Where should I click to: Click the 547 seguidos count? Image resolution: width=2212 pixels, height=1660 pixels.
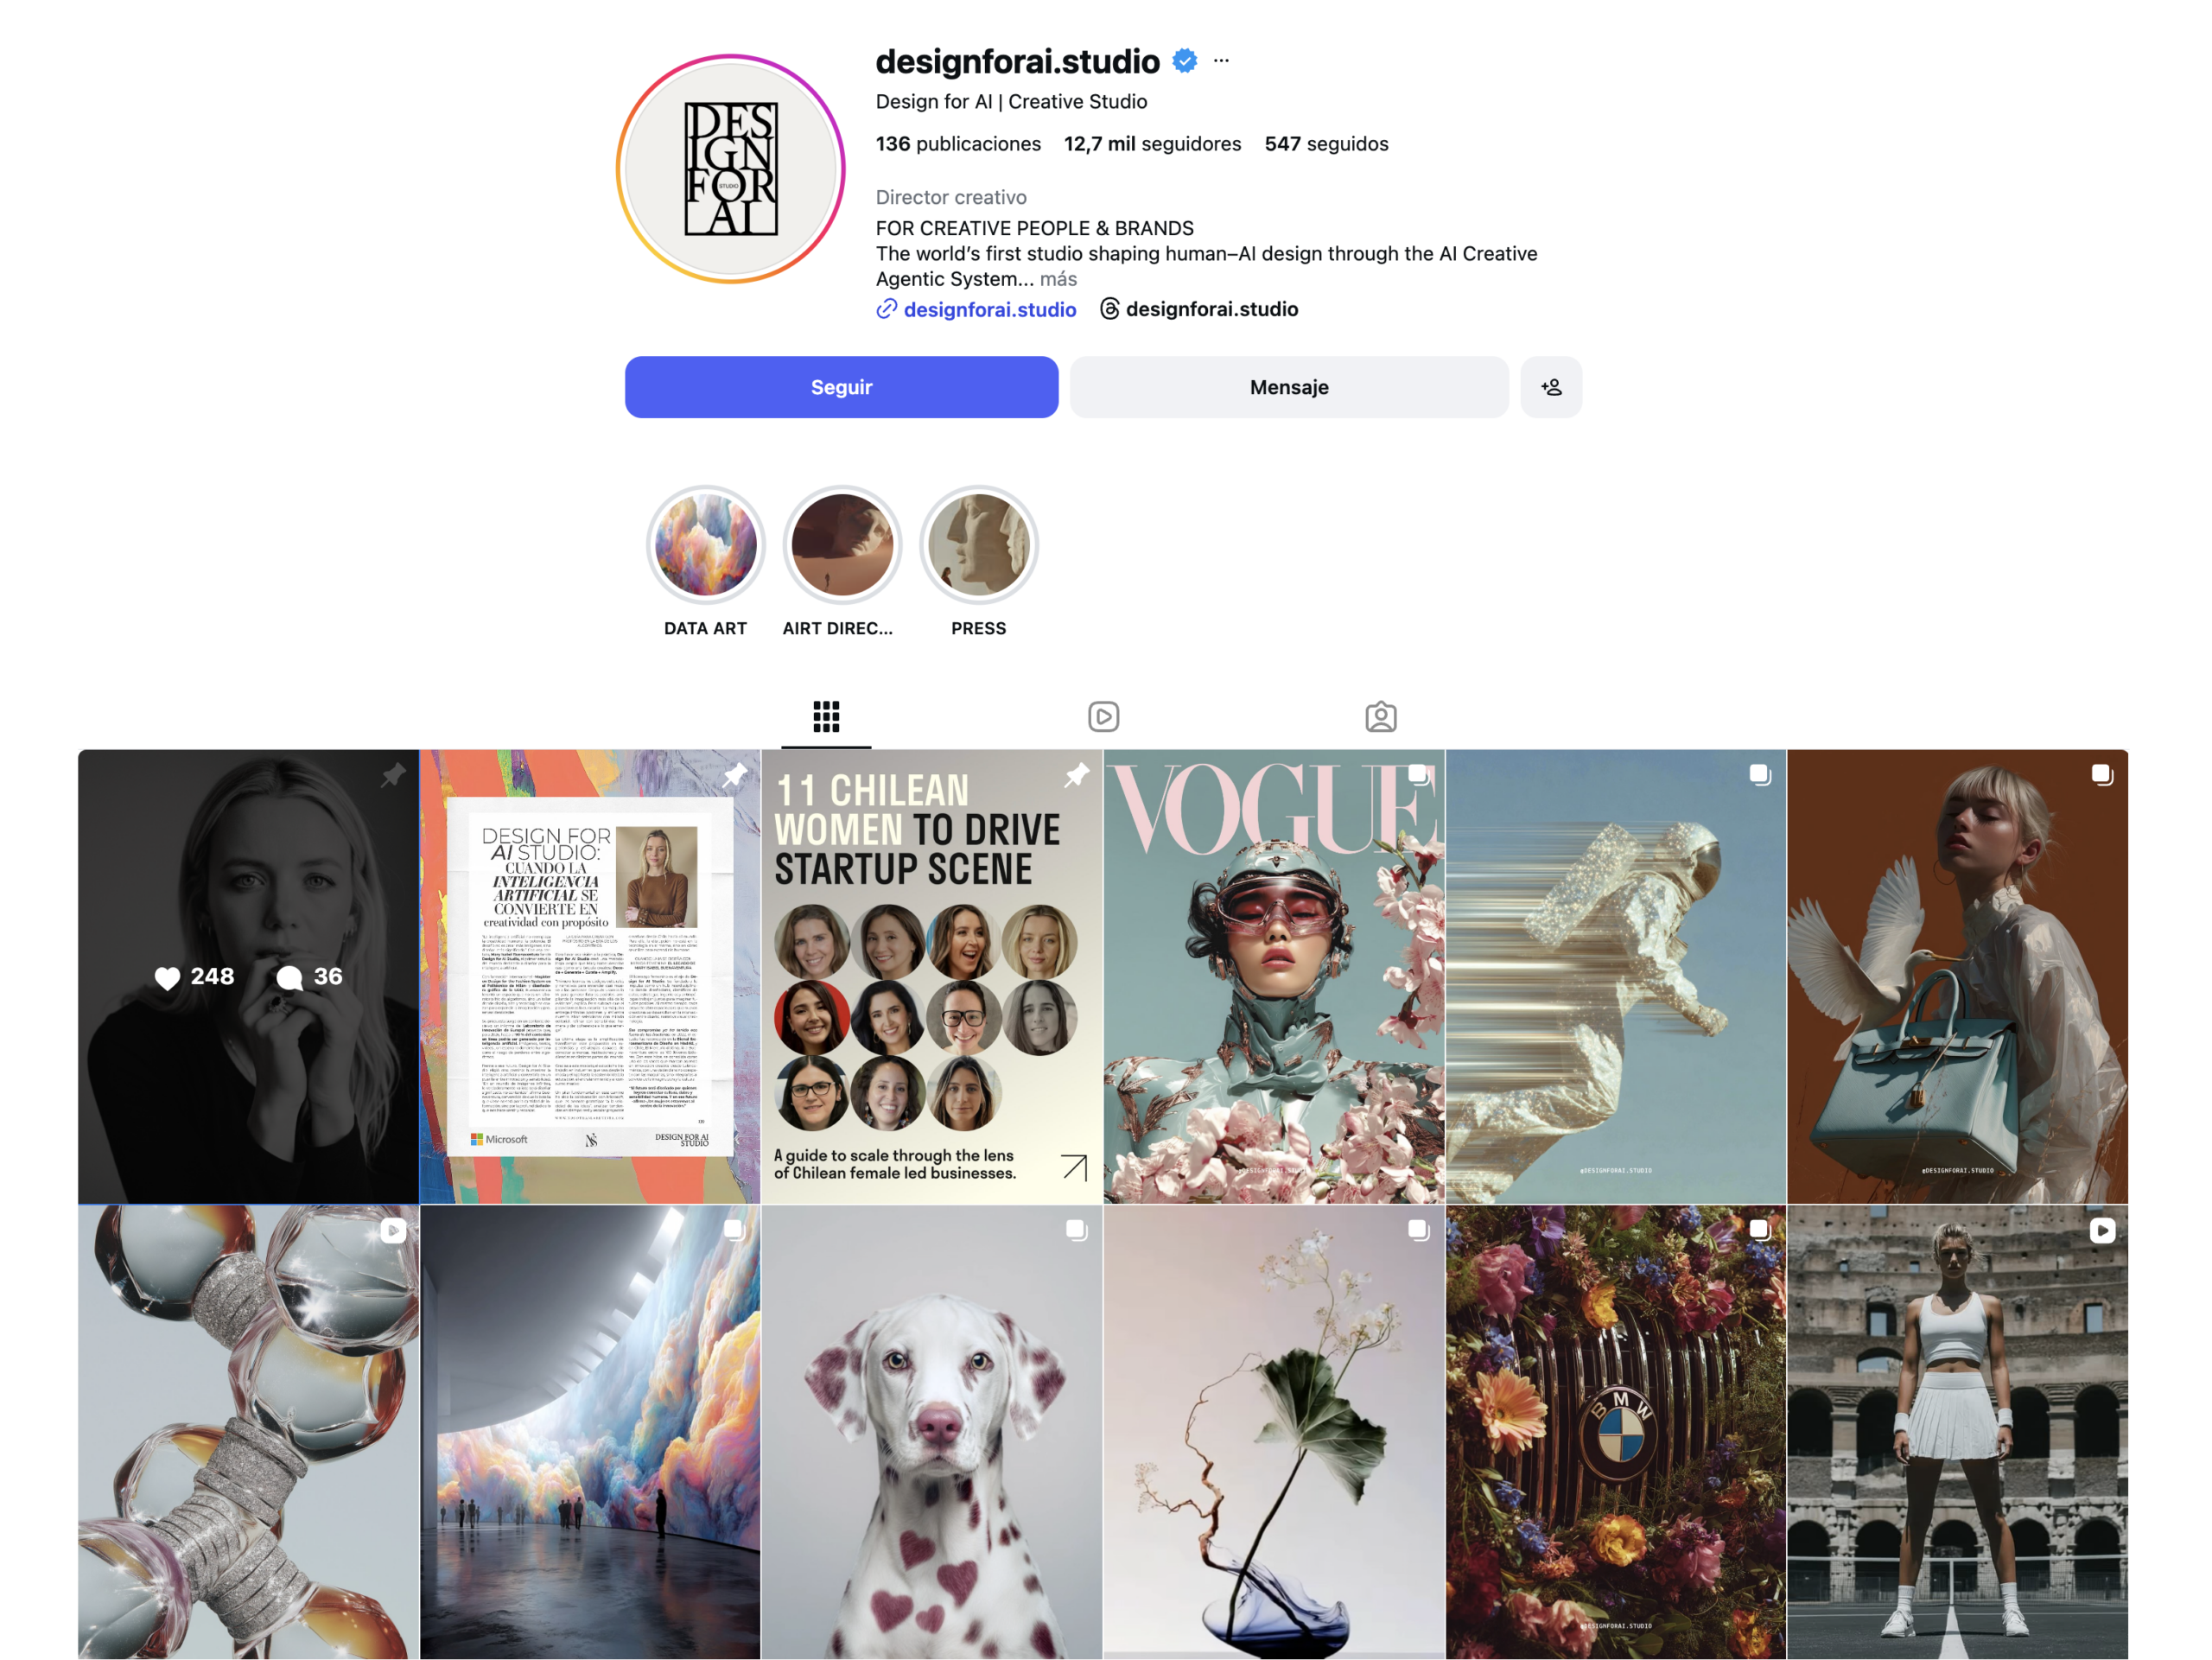click(1326, 144)
